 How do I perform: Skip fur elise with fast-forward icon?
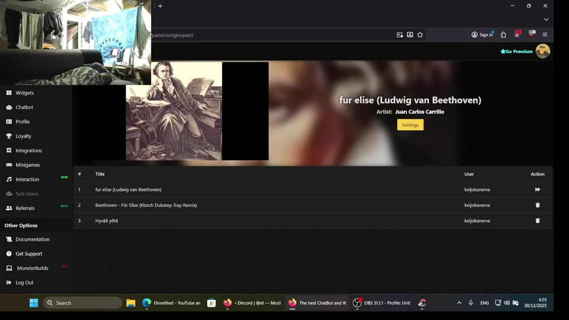(537, 189)
